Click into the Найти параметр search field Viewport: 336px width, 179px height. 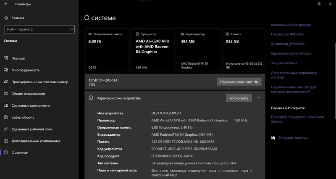click(x=39, y=29)
